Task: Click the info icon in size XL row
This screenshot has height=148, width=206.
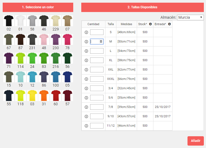Action: pos(86,60)
